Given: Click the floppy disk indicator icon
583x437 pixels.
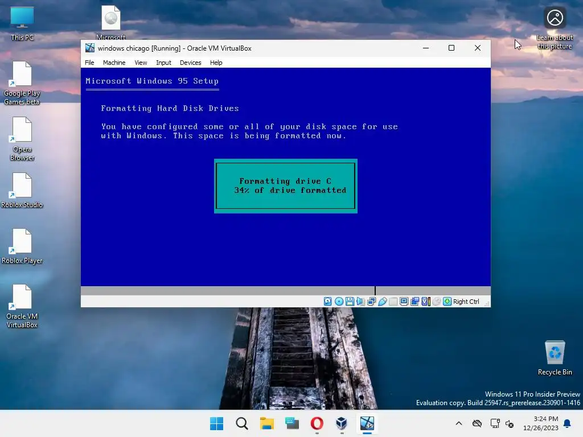Looking at the screenshot, I should click(350, 302).
